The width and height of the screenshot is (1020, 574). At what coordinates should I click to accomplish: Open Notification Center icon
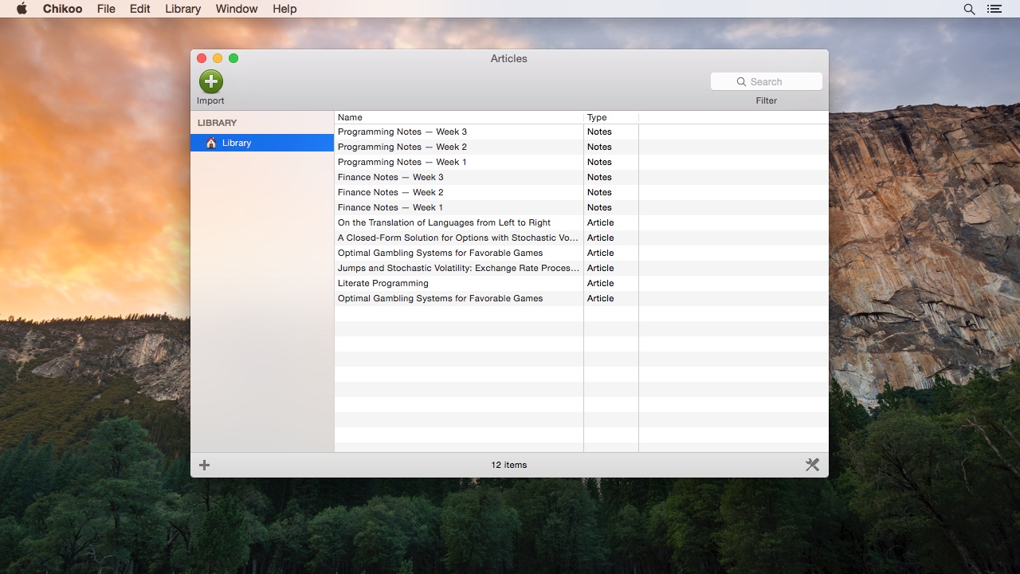pos(994,9)
